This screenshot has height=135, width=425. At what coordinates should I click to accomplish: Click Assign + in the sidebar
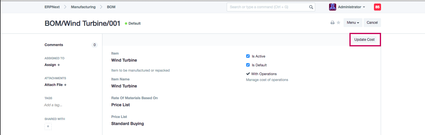[x=52, y=65]
